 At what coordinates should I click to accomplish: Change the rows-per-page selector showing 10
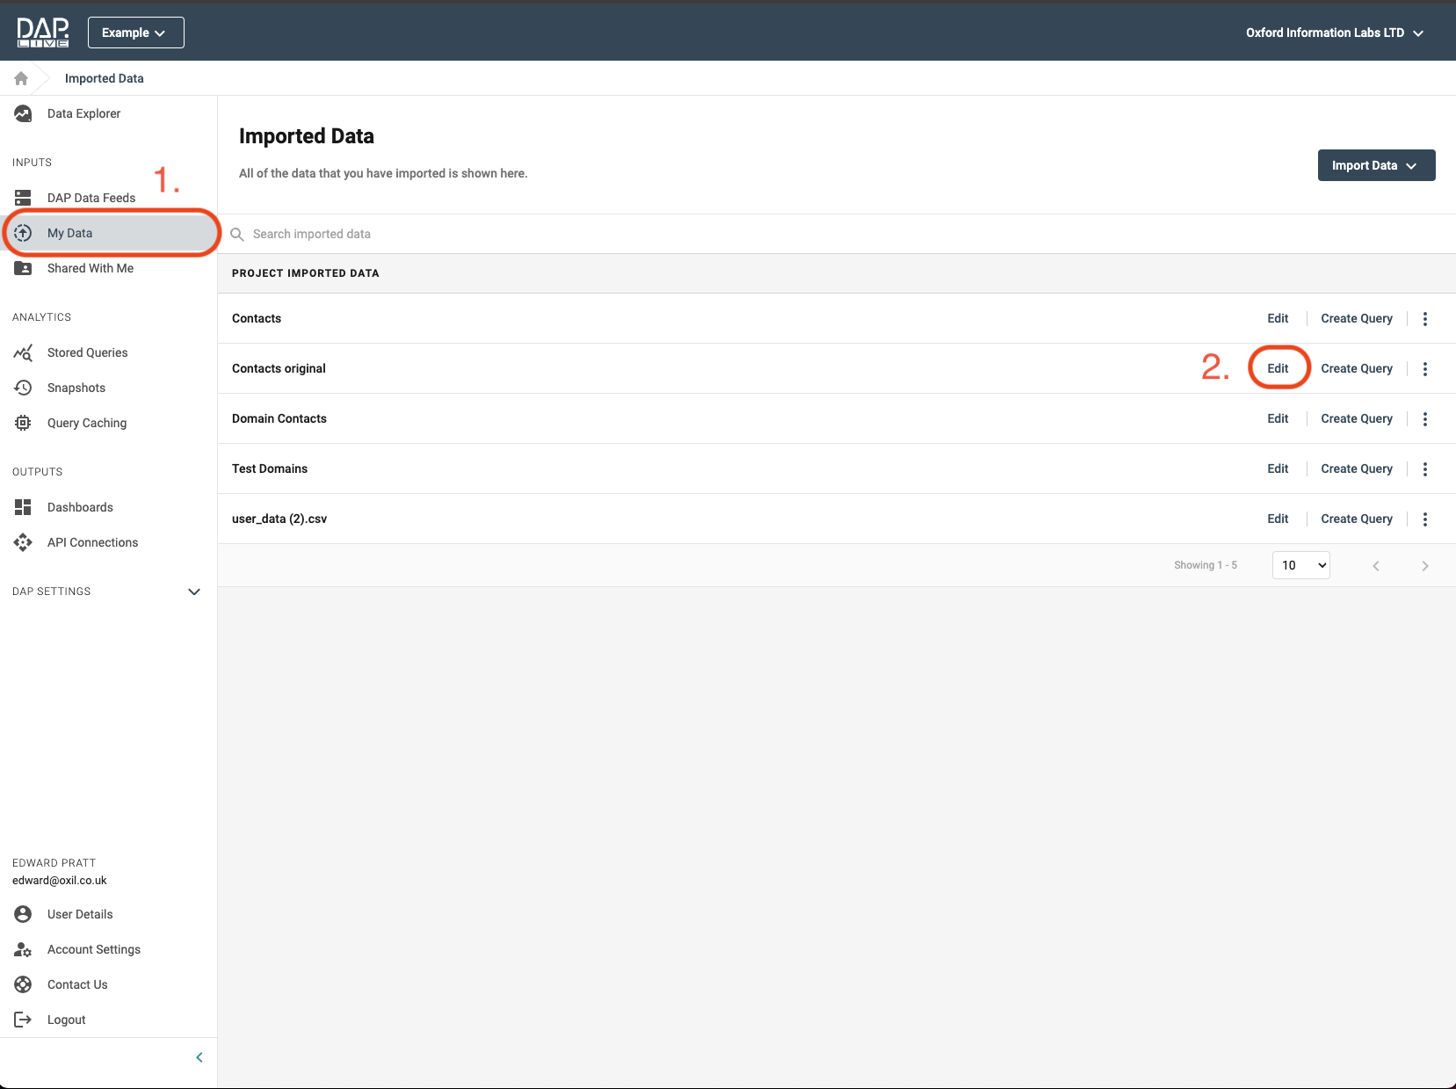point(1300,565)
